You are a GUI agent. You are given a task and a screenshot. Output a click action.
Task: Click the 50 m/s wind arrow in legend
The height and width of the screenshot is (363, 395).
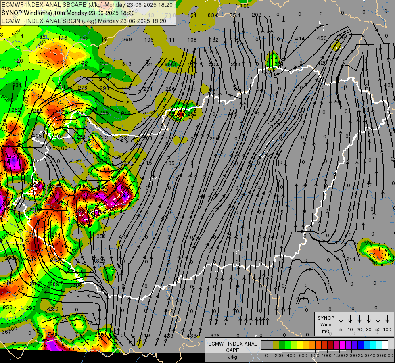point(378,319)
